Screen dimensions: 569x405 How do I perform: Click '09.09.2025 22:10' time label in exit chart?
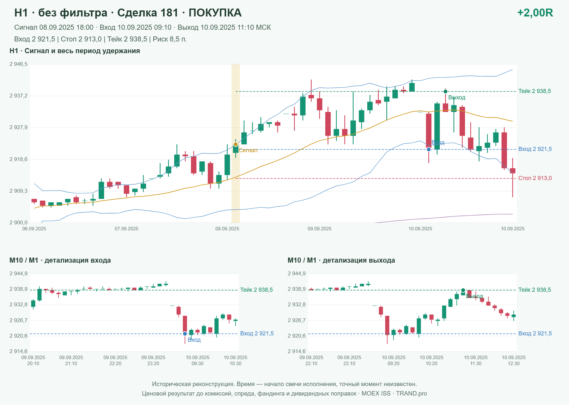coord(311,360)
